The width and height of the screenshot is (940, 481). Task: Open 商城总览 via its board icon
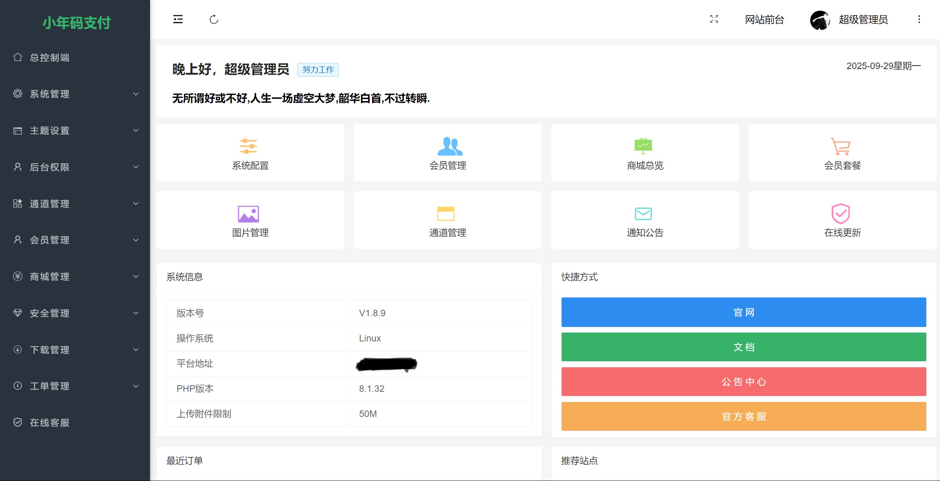[x=644, y=146]
